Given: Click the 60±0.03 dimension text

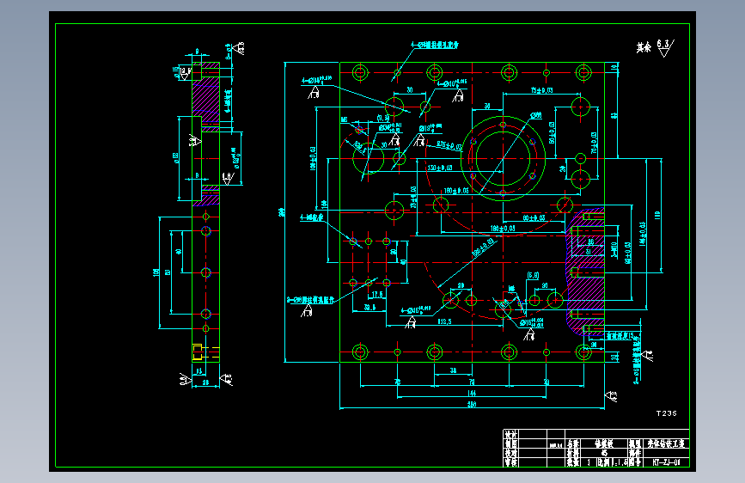Looking at the screenshot, I should [534, 217].
